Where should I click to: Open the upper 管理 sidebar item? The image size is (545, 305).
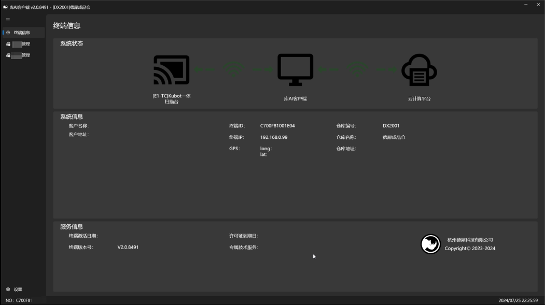coord(21,44)
